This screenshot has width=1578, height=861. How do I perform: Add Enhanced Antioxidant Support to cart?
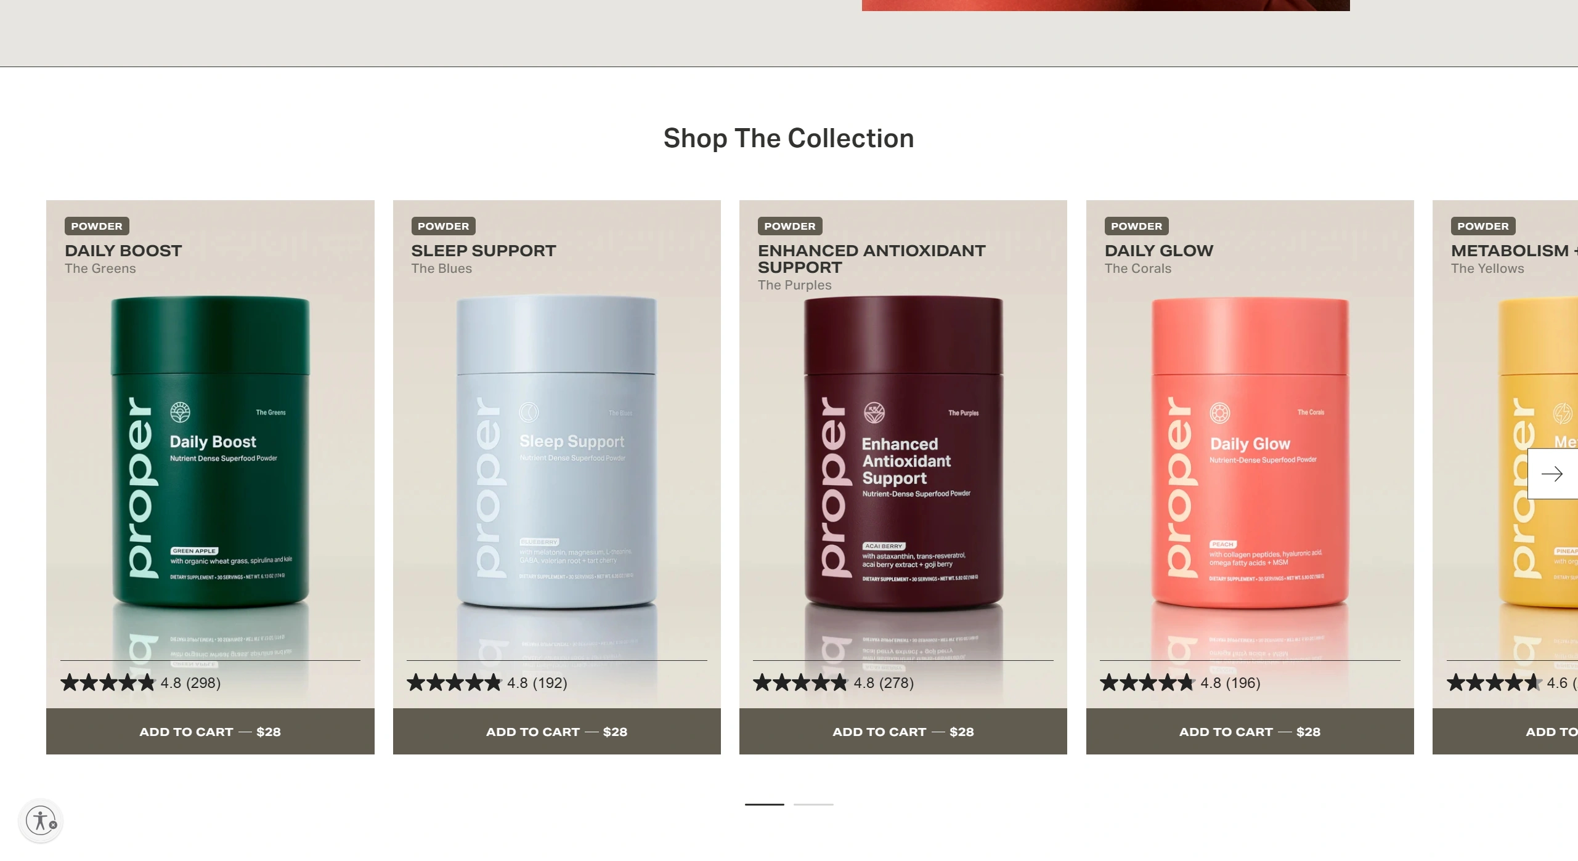[903, 732]
